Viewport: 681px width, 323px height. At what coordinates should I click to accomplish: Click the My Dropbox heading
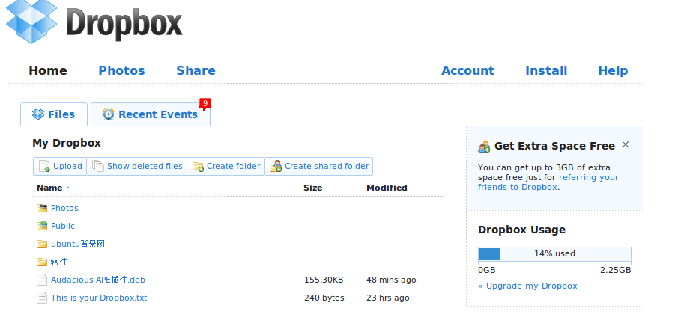(x=67, y=143)
